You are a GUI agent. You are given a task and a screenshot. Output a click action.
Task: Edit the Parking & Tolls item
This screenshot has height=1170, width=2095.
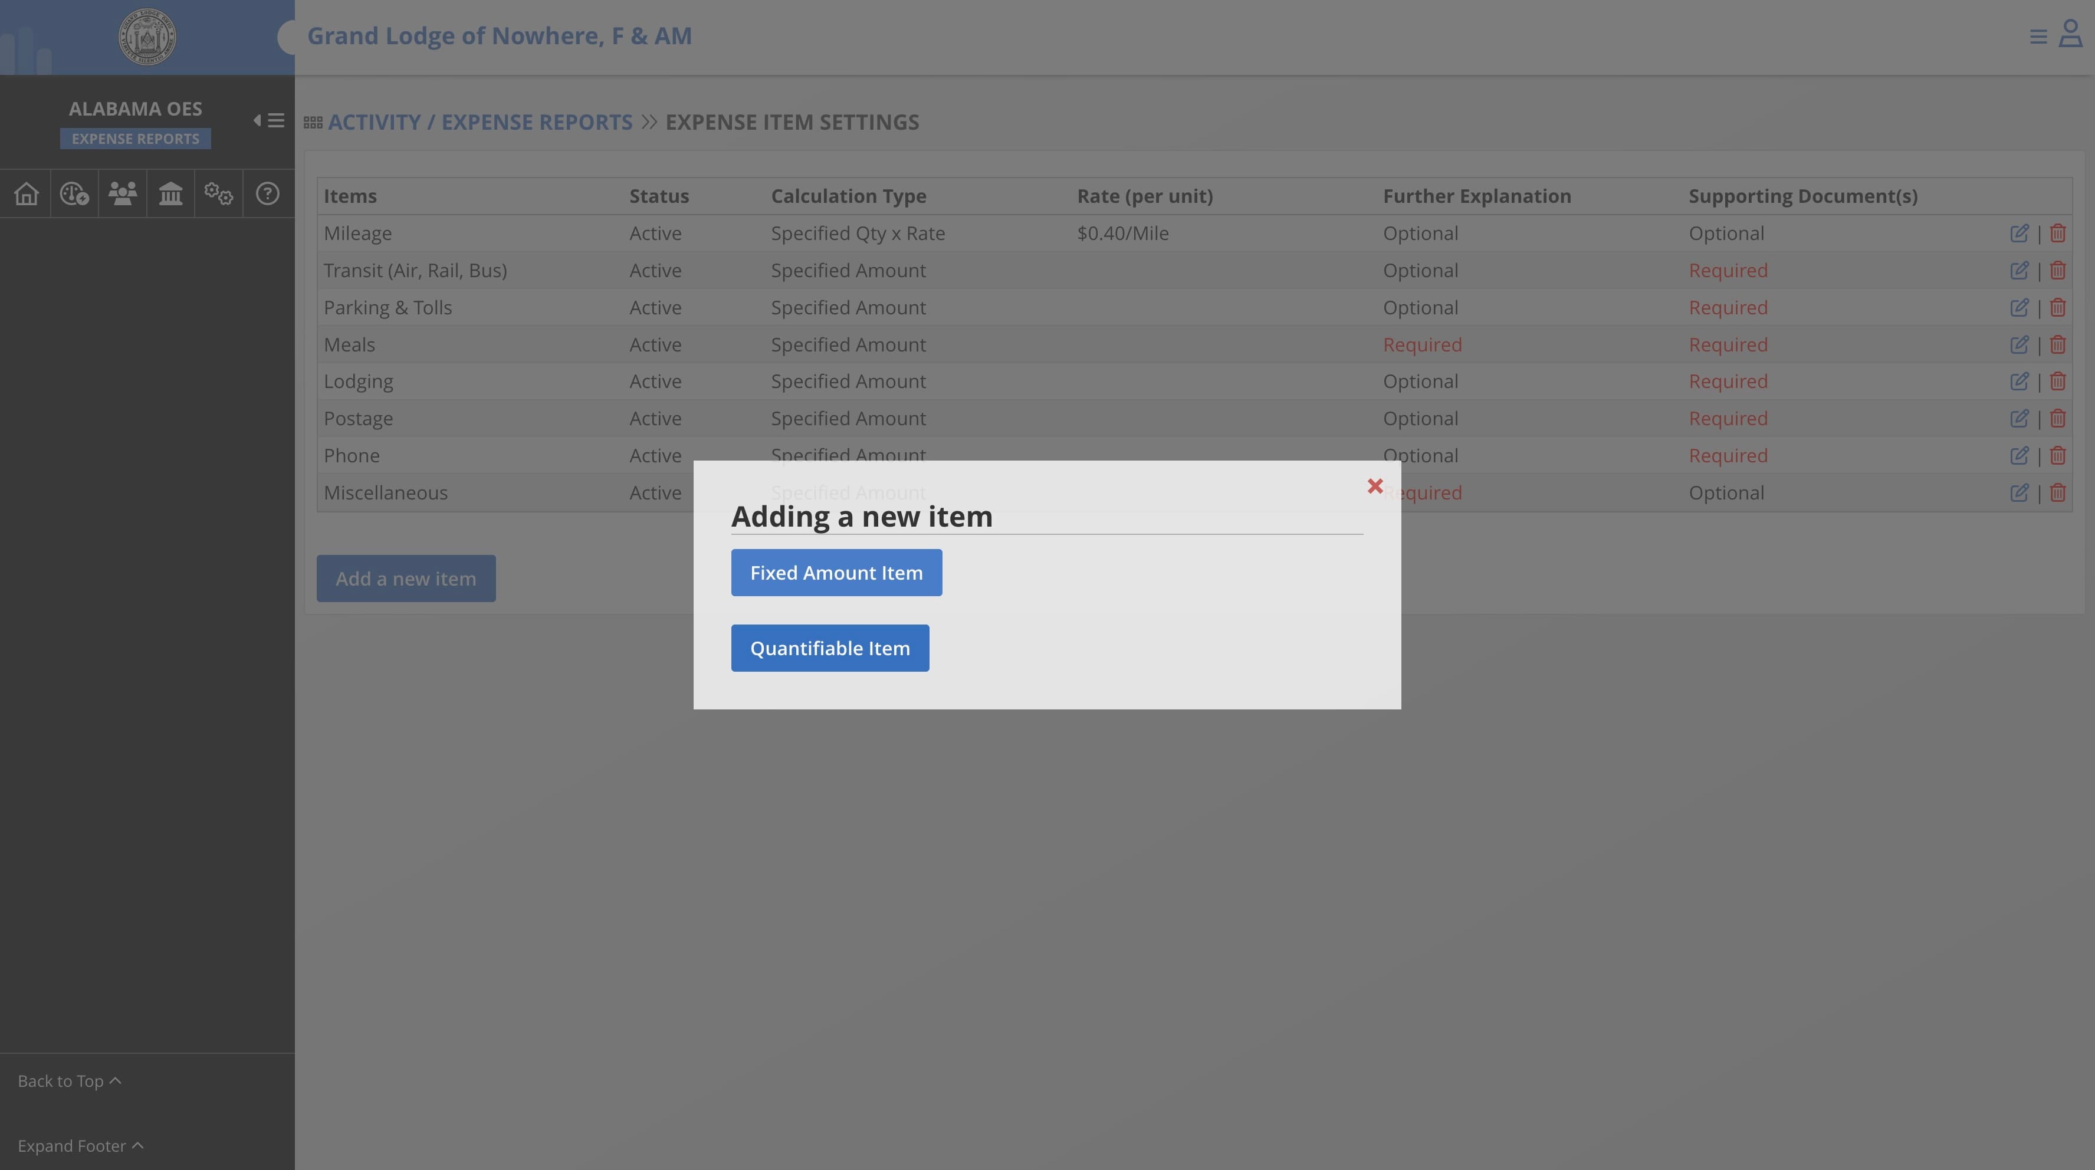coord(2018,308)
